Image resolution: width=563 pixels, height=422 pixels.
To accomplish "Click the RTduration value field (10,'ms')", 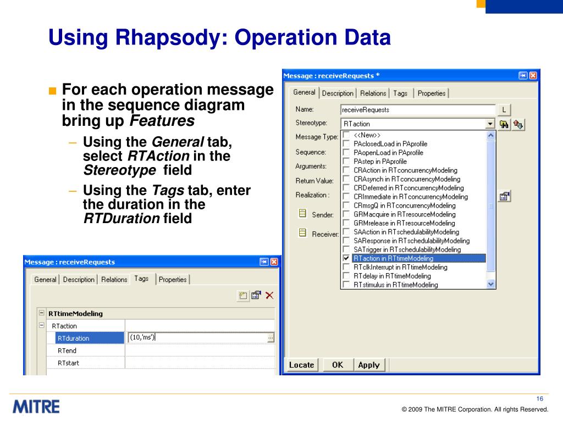I will 197,337.
